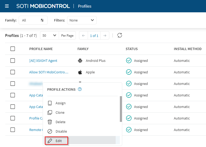Image resolution: width=206 pixels, height=147 pixels.
Task: Check the first App Cata row
Action: coord(13,95)
